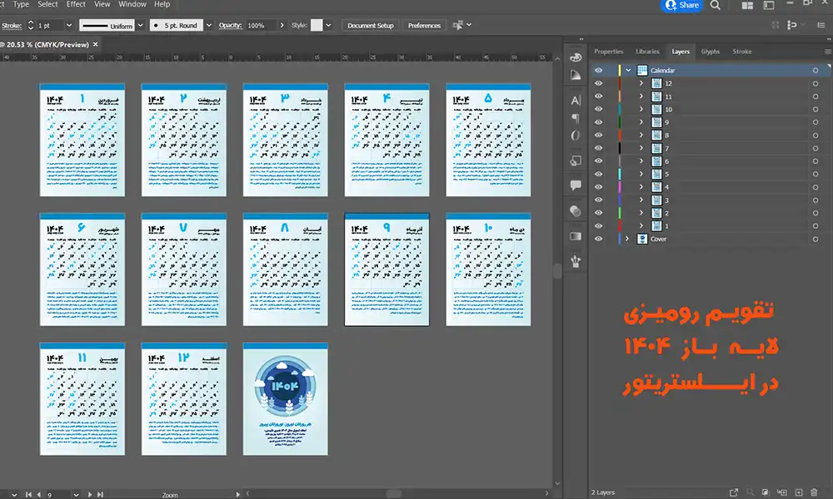Hide the Cover layer eye icon
833x499 pixels.
coord(599,239)
